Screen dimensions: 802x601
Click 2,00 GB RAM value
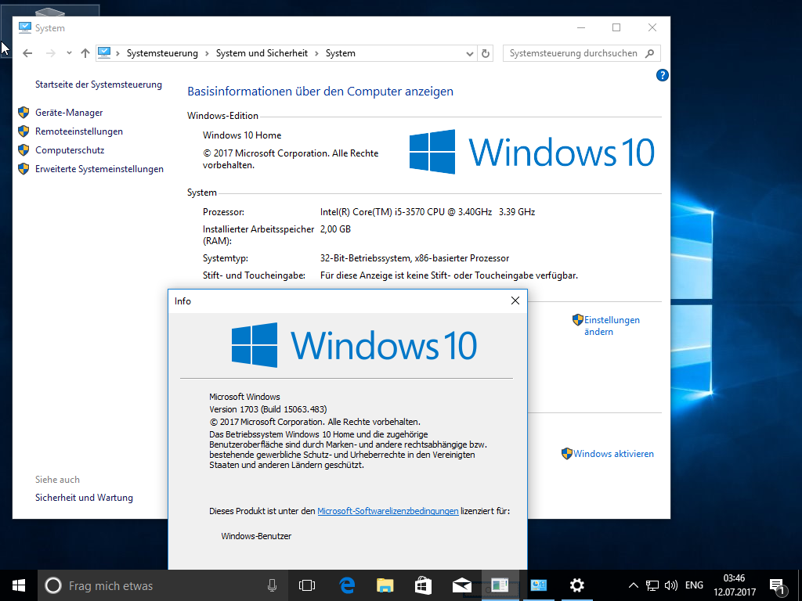pyautogui.click(x=335, y=229)
